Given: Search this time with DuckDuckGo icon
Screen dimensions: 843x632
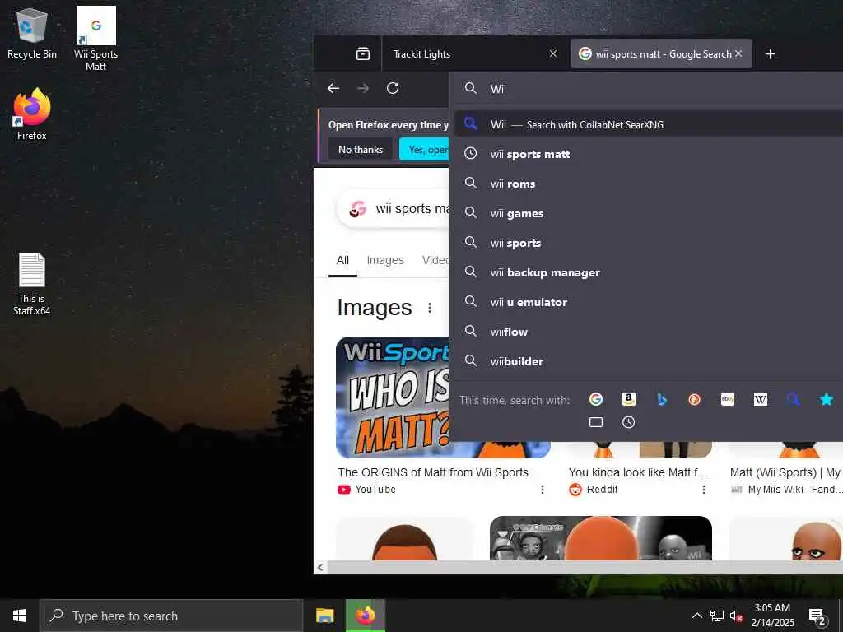Looking at the screenshot, I should tap(694, 399).
